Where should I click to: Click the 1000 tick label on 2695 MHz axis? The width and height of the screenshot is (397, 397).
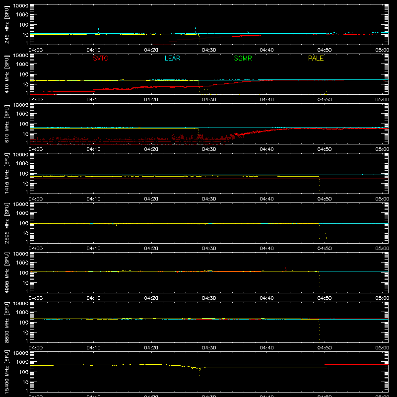(x=22, y=213)
